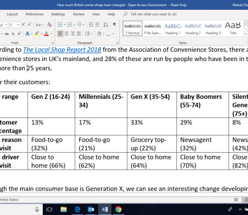Justify paragraph text
The width and height of the screenshot is (248, 215).
79,34
